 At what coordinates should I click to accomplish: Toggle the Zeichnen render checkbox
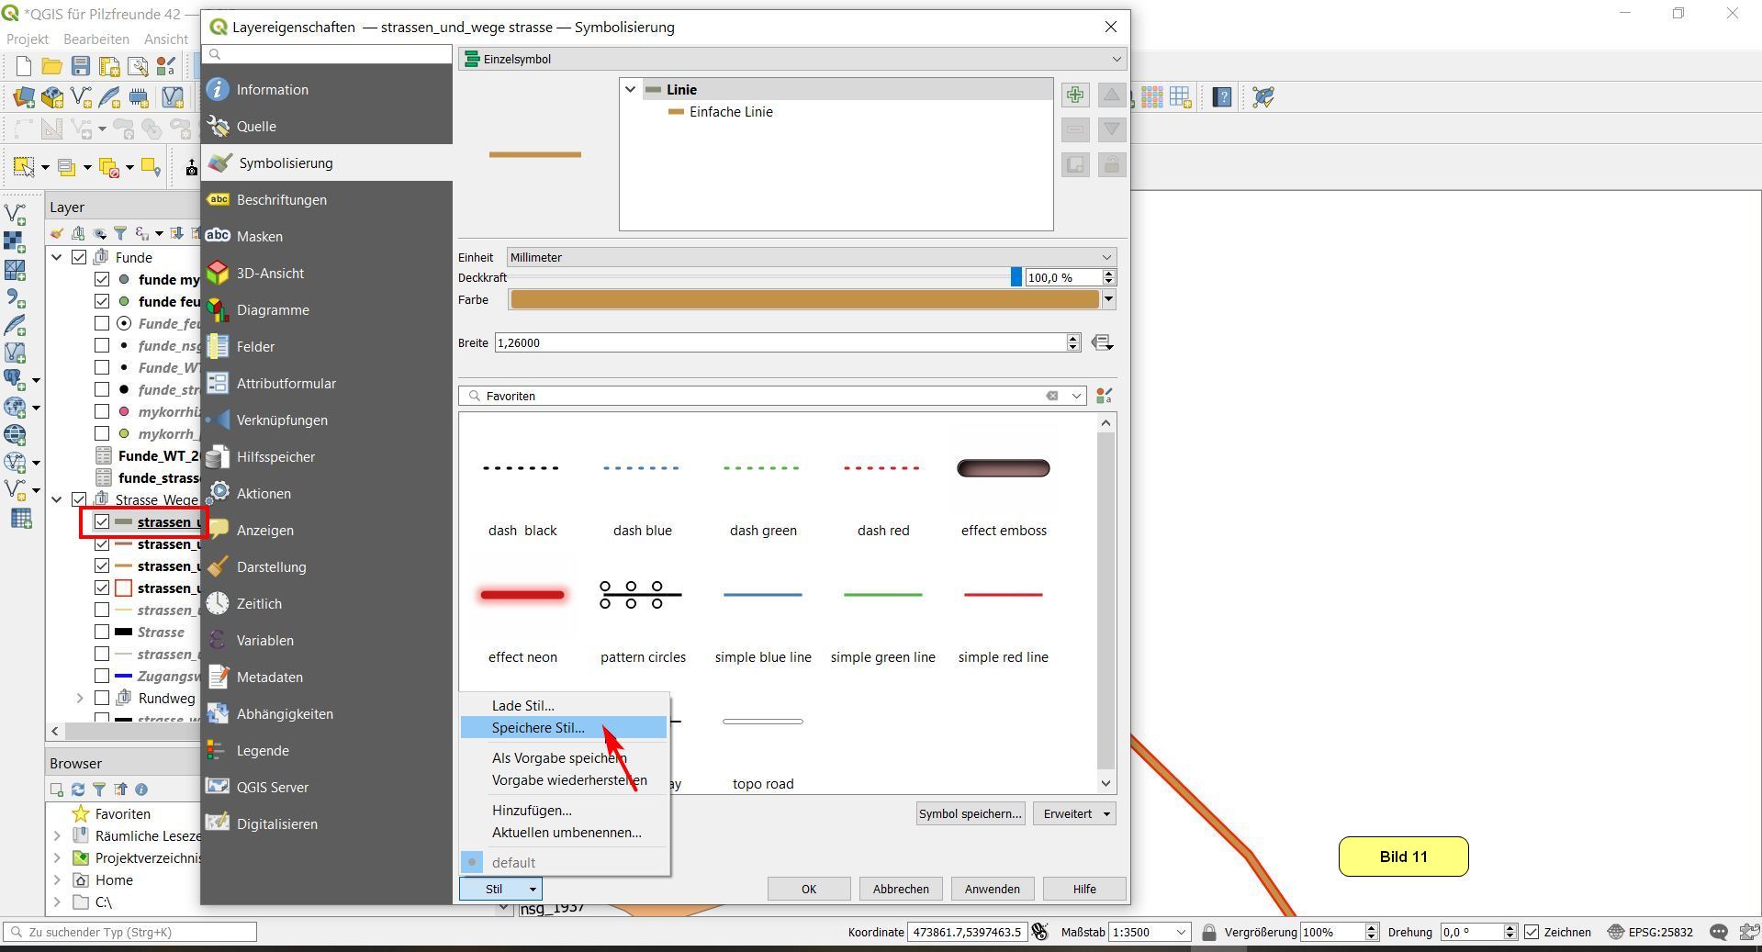(x=1532, y=932)
